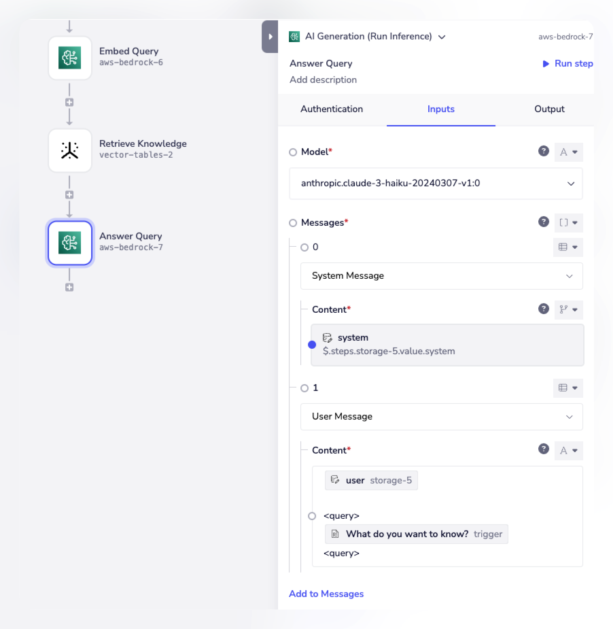
Task: Toggle the radio circle beside message 0
Action: pyautogui.click(x=304, y=248)
